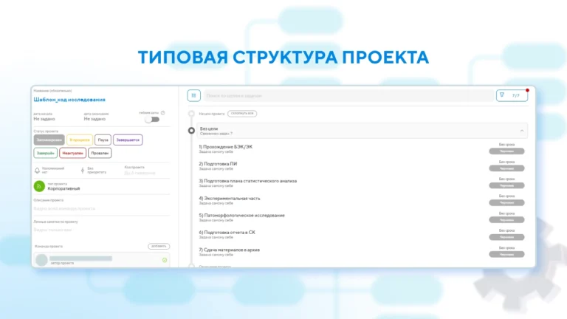Open task 4) Экспериментальная часть
Viewport: 567px width, 319px height.
tap(230, 198)
